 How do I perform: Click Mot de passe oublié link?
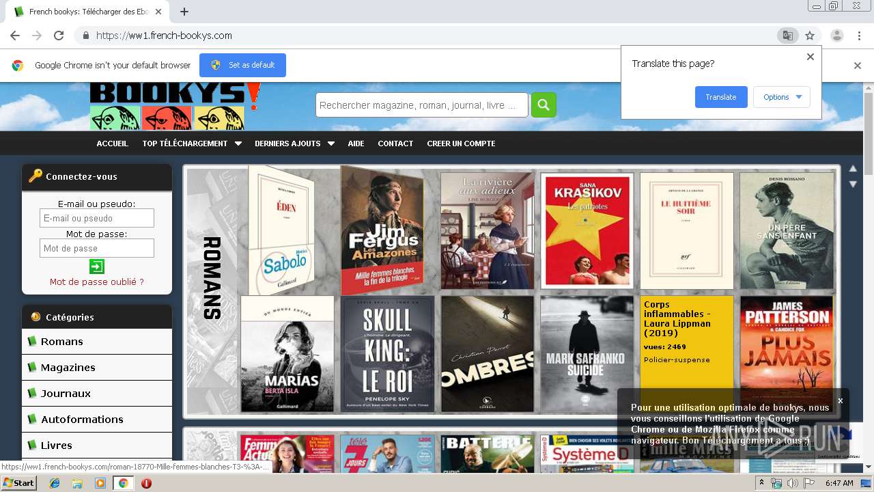click(x=97, y=282)
